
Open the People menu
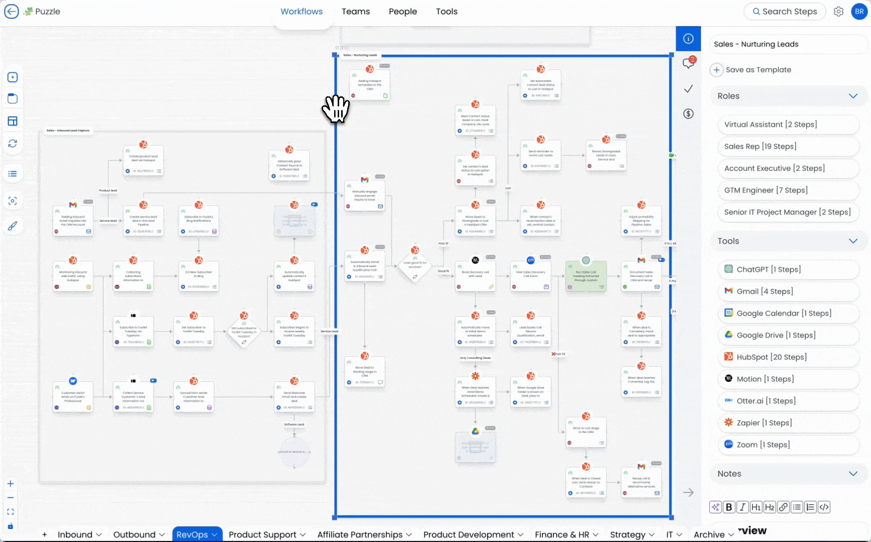[x=402, y=11]
